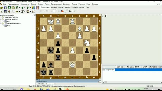The image size is (162, 91).
Task: Click the red-blue overlapping squares icon
Action: click(62, 11)
